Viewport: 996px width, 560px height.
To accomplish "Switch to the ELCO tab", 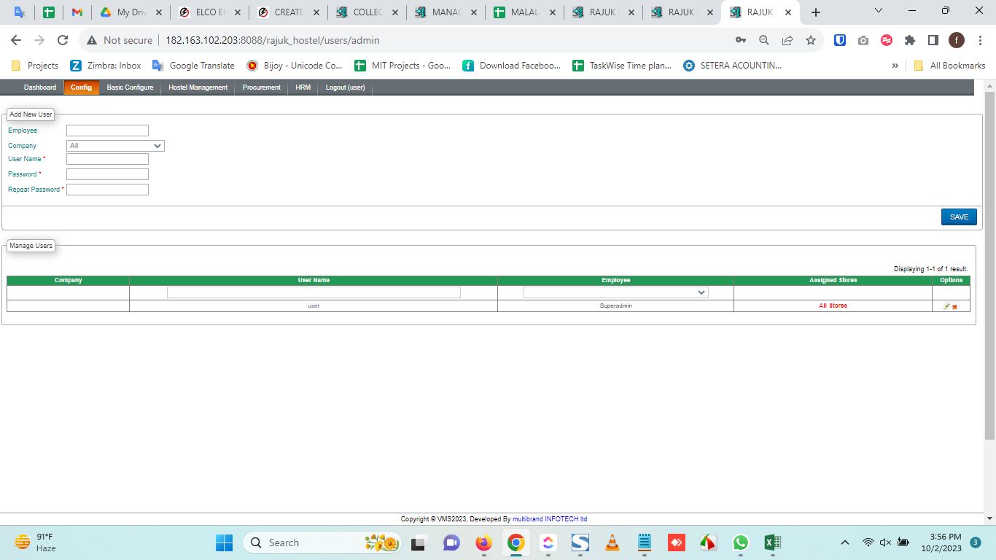I will point(209,12).
